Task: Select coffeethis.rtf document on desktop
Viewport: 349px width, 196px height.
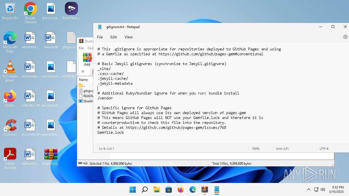Action: [30, 99]
